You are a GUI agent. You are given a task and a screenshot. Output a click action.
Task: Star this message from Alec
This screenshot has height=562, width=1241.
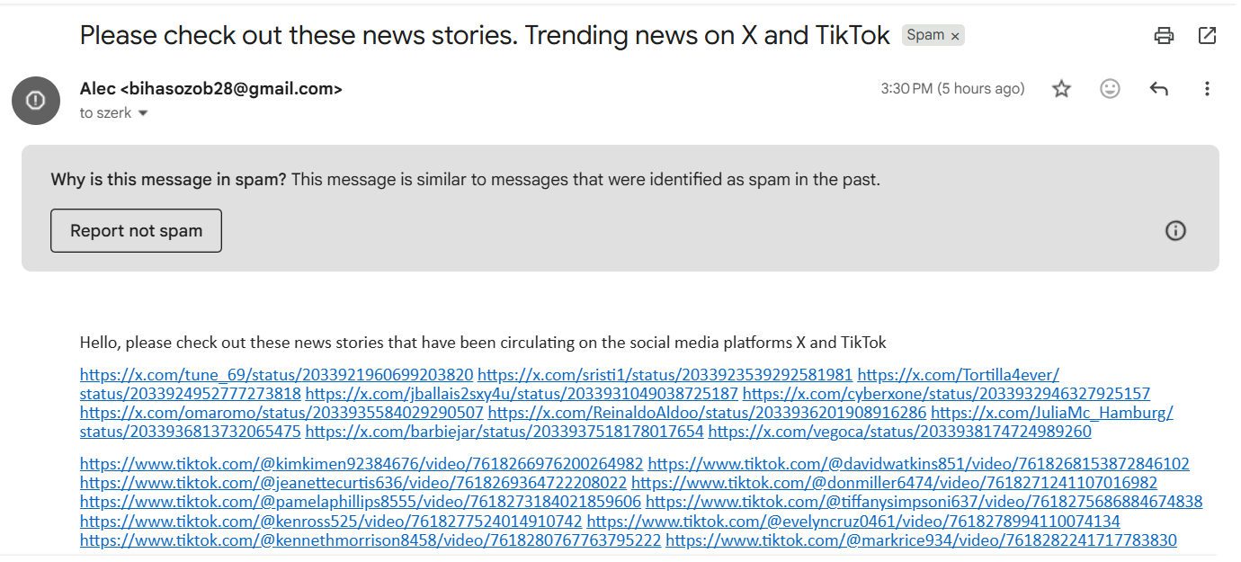click(x=1062, y=88)
